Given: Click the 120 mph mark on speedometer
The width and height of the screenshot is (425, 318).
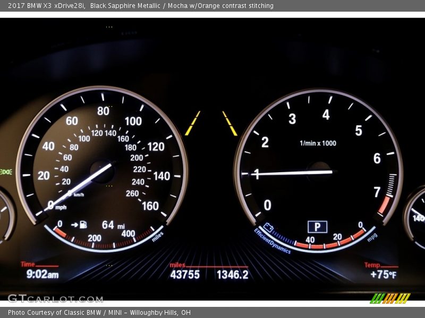Looking at the screenshot, I should tap(156, 147).
